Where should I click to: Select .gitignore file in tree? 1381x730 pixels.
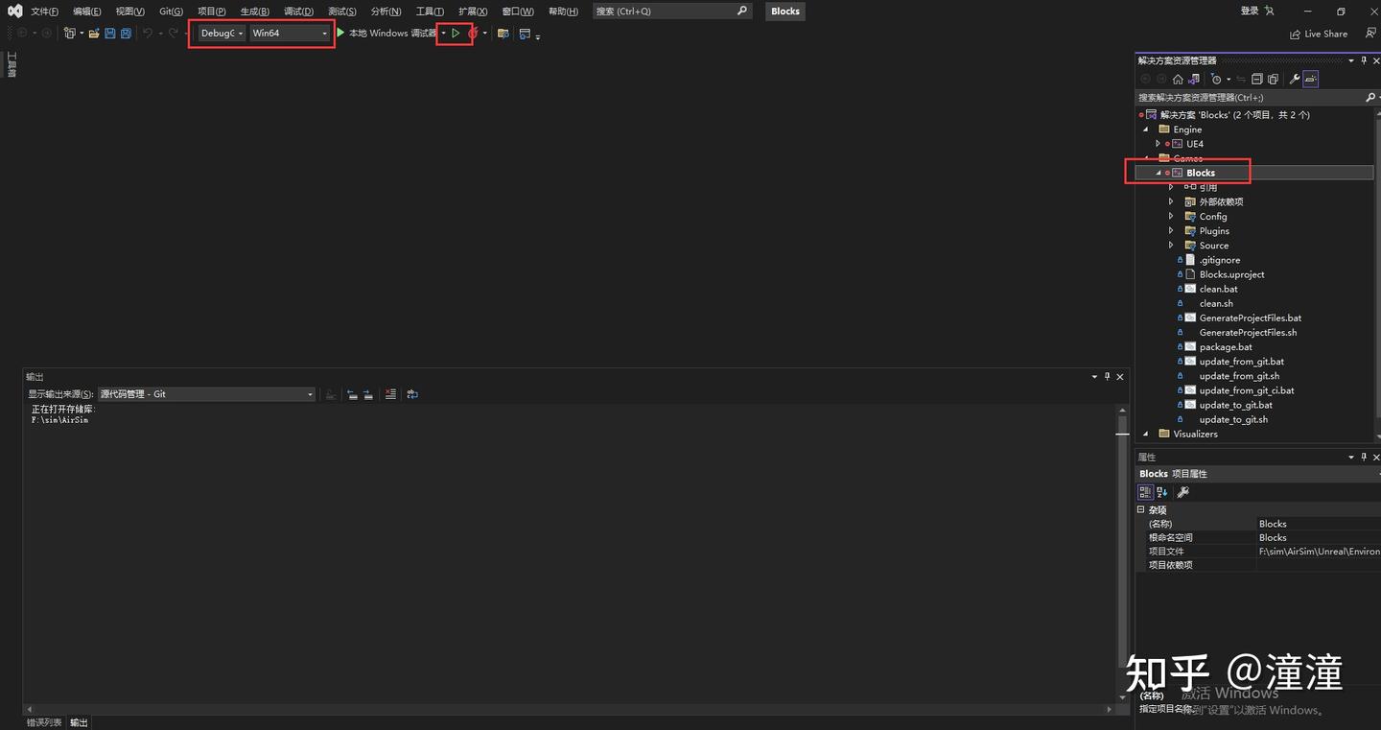1220,260
